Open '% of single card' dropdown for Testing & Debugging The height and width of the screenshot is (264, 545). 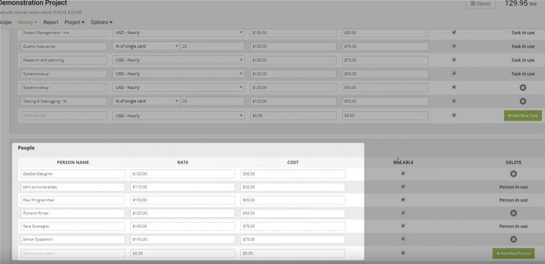click(146, 101)
